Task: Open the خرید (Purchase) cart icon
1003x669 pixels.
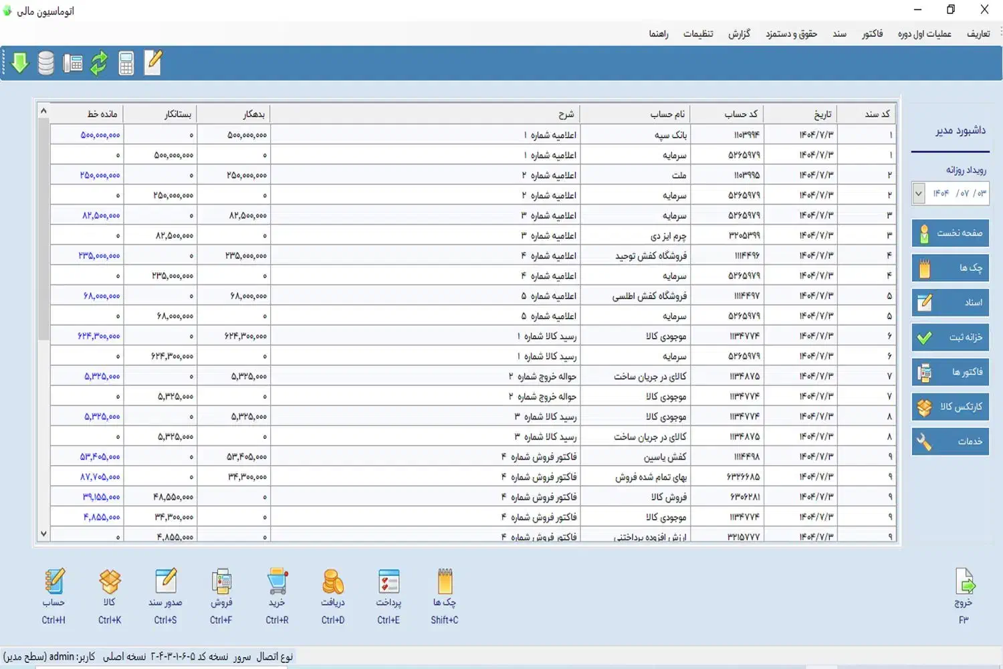Action: [x=277, y=582]
